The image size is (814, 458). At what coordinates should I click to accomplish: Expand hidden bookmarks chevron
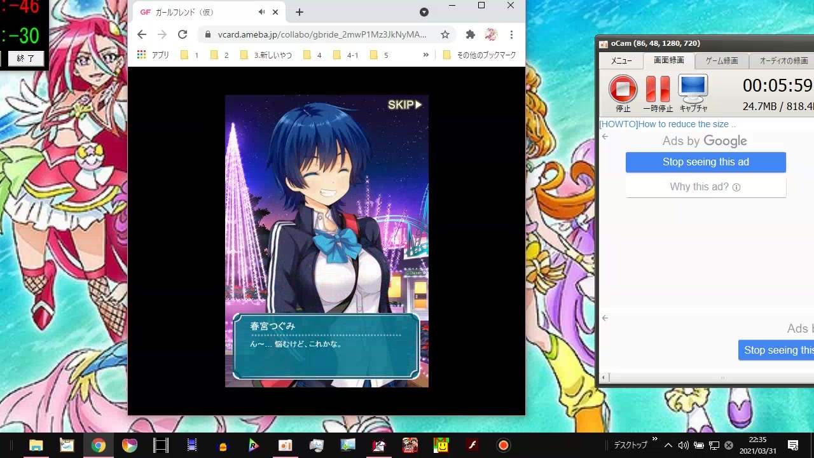pos(426,55)
